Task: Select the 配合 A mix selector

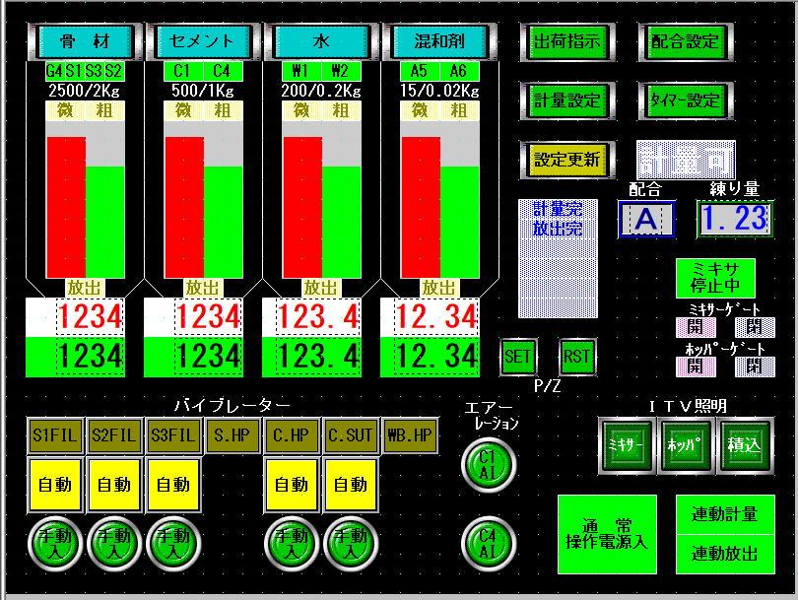Action: [x=645, y=219]
